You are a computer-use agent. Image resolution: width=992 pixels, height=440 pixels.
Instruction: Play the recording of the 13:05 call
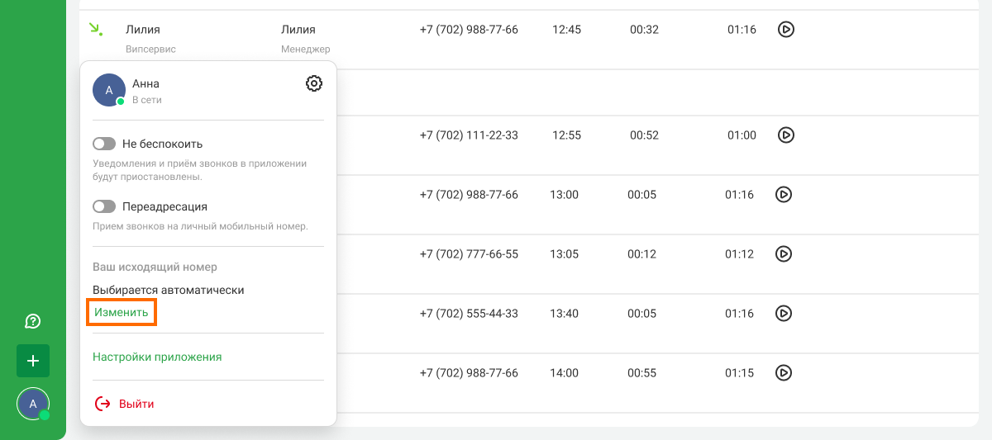784,254
